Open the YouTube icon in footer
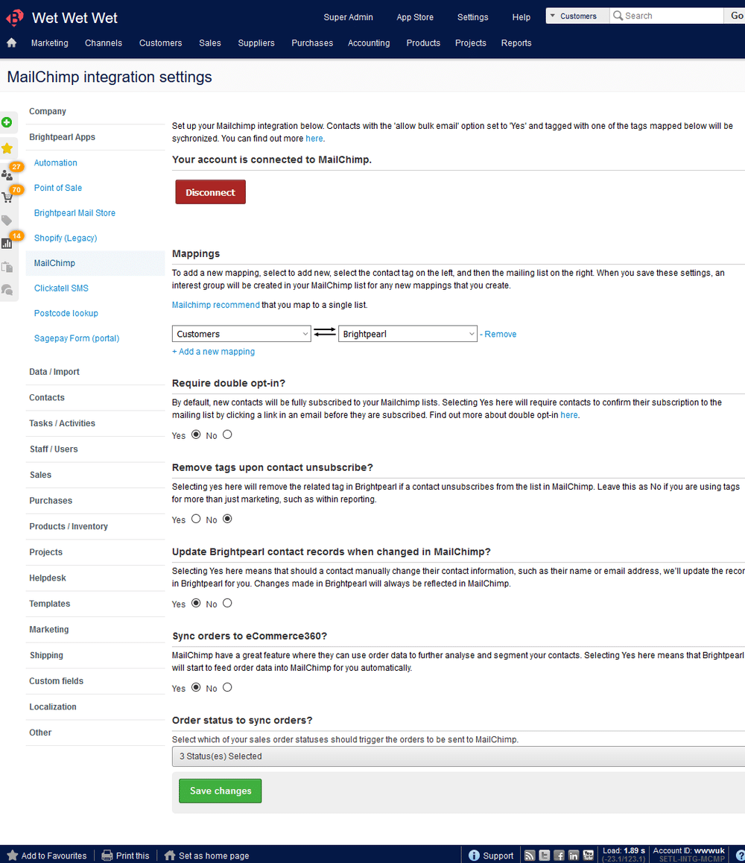745x863 pixels. pyautogui.click(x=589, y=856)
